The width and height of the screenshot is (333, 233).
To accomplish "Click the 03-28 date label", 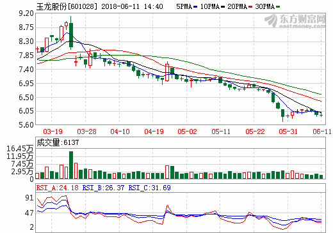I will pos(86,132).
